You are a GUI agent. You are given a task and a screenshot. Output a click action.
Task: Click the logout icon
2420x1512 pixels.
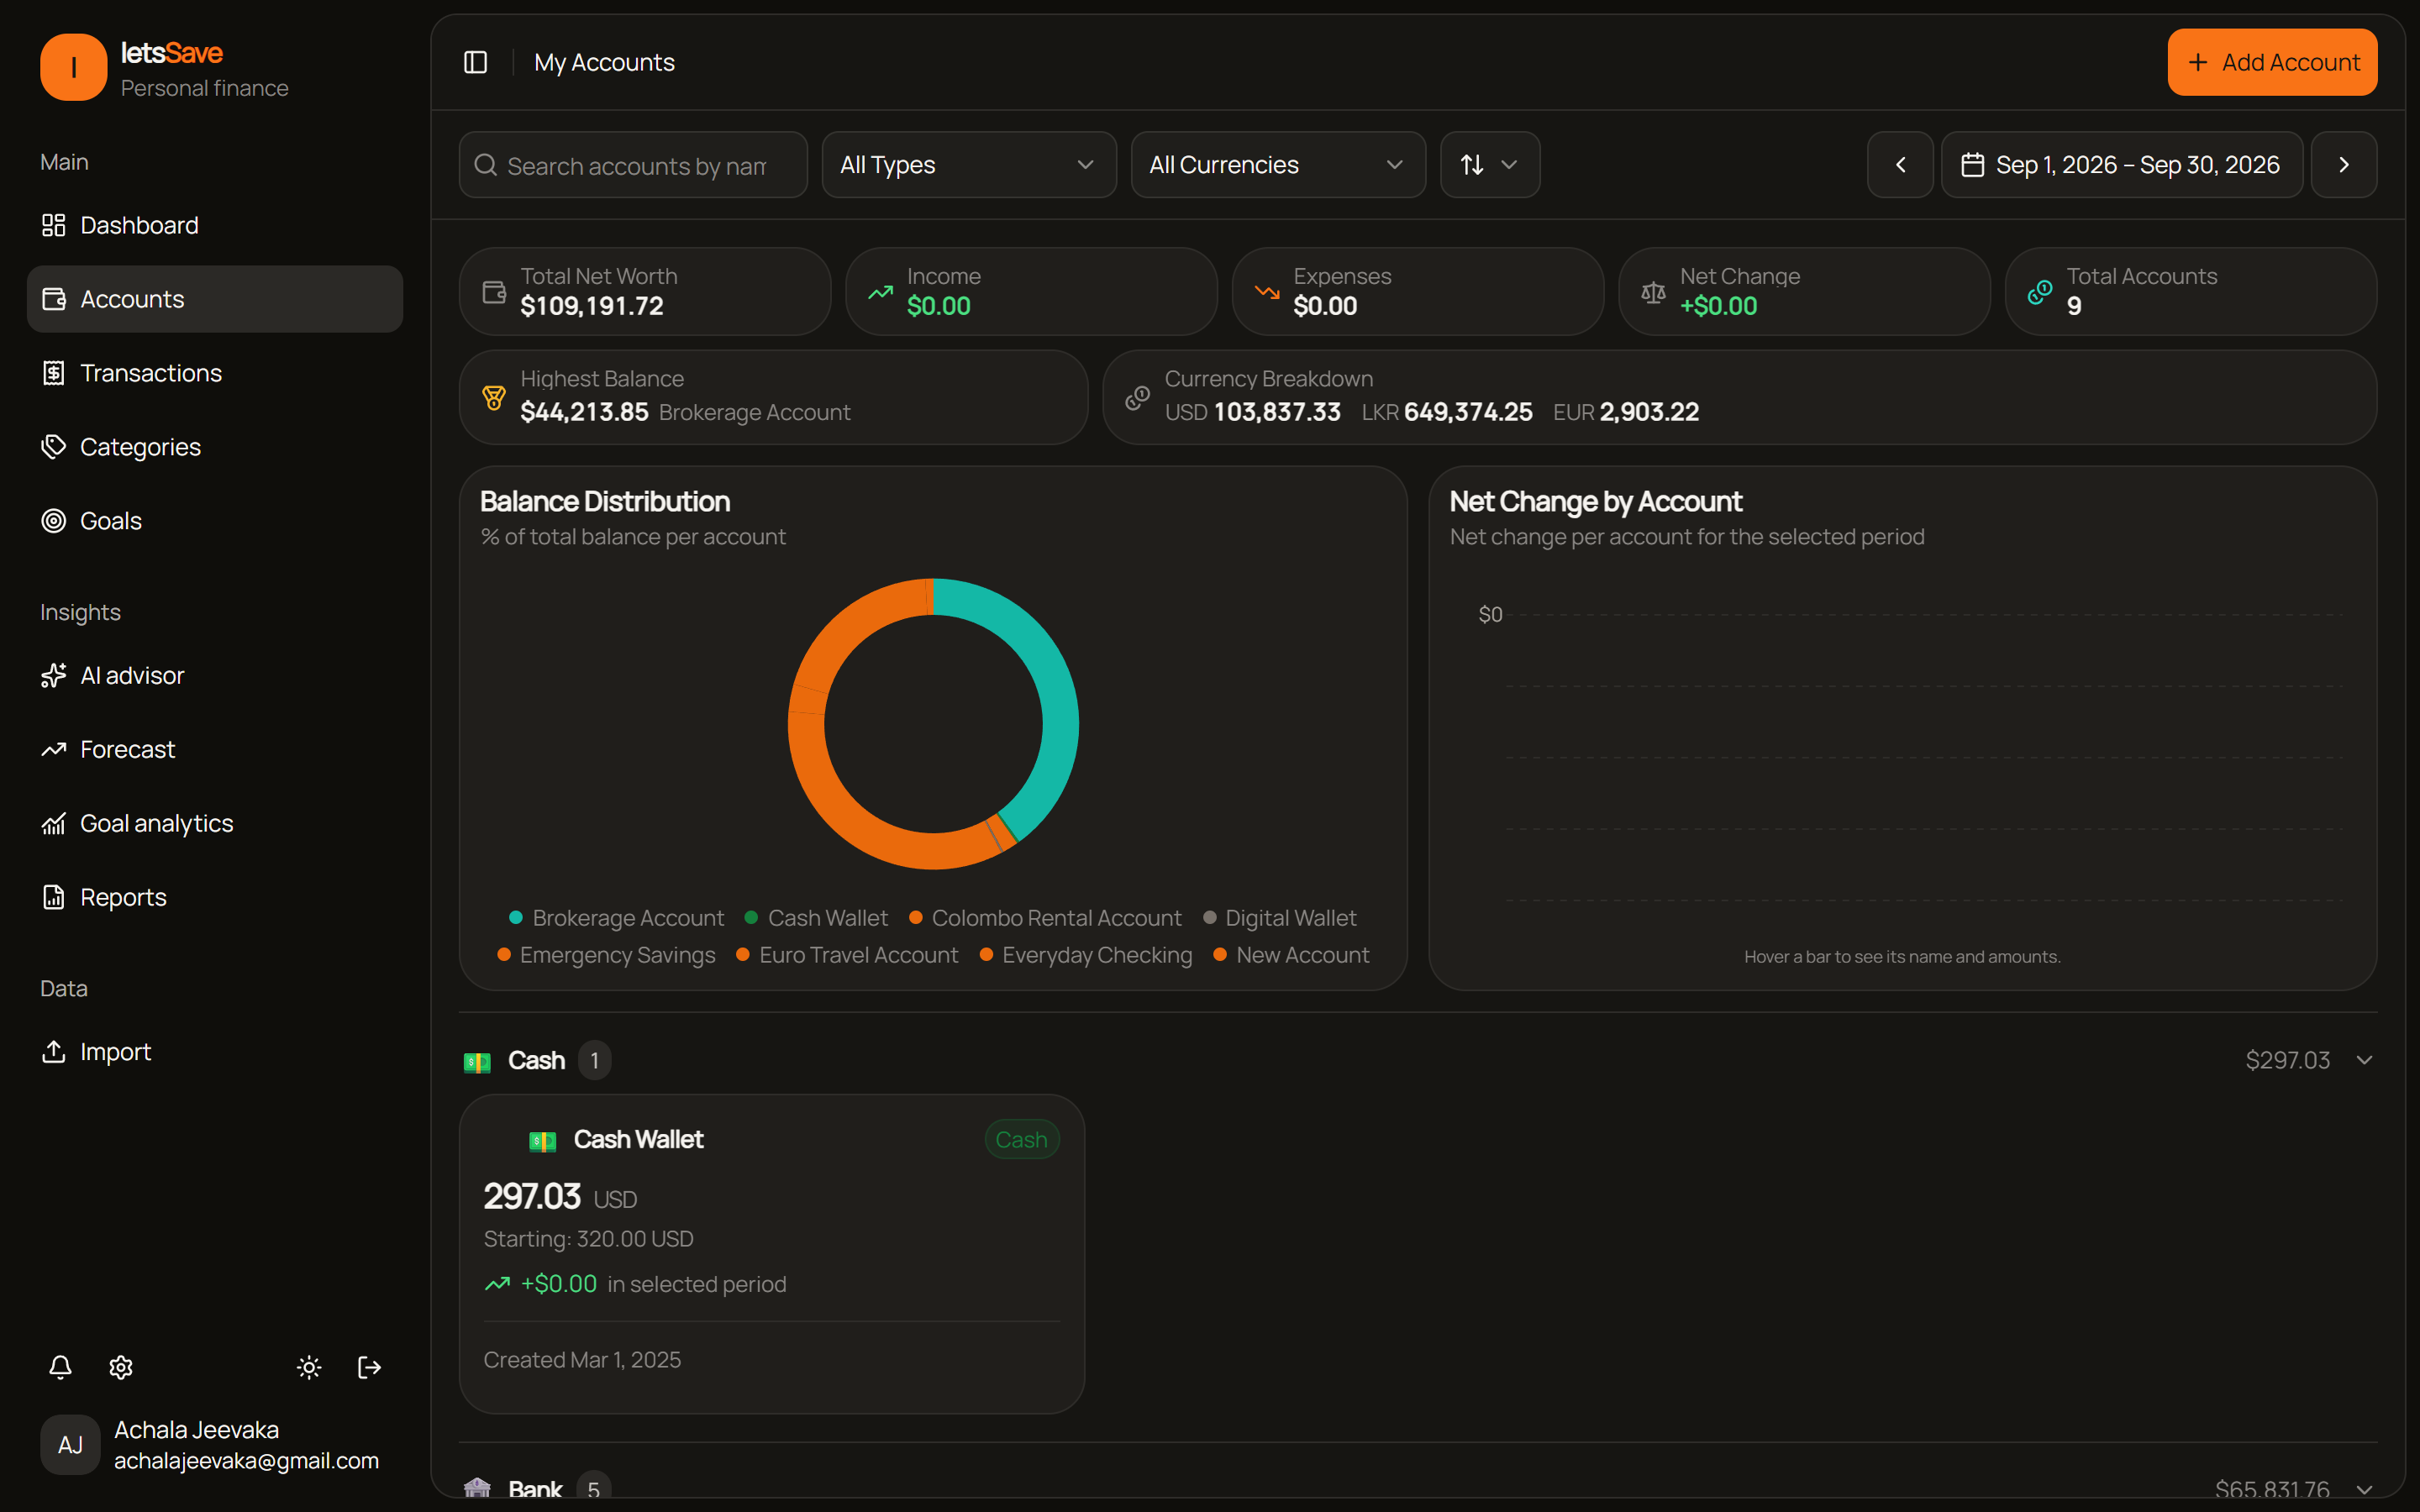click(369, 1367)
